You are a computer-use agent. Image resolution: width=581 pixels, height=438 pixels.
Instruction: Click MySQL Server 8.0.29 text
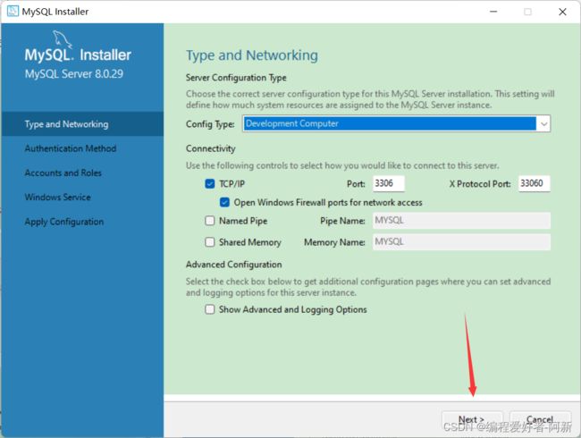click(x=73, y=73)
